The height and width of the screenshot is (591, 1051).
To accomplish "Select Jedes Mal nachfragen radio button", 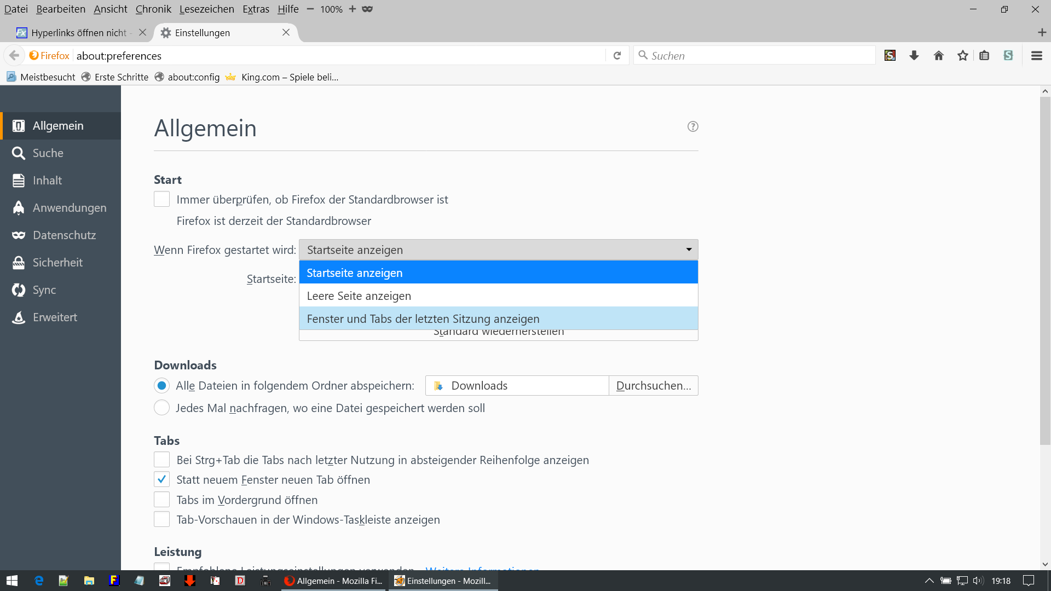I will (161, 408).
